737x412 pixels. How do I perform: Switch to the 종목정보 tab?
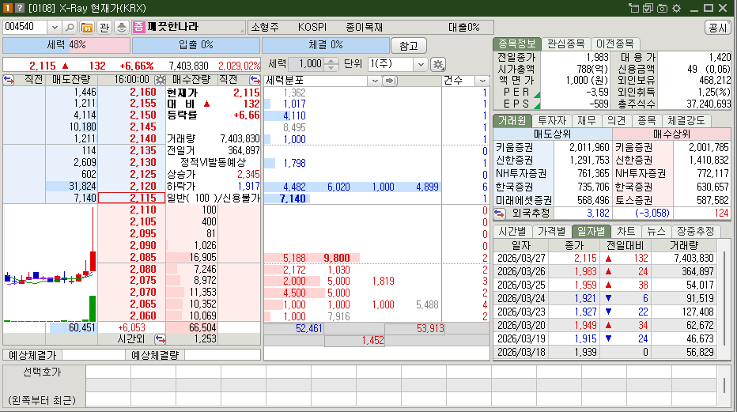pyautogui.click(x=517, y=43)
